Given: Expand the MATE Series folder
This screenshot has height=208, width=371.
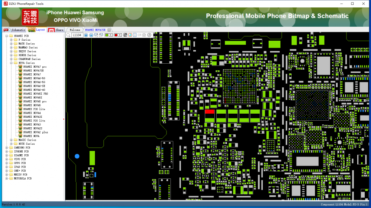Looking at the screenshot, I should point(11,44).
